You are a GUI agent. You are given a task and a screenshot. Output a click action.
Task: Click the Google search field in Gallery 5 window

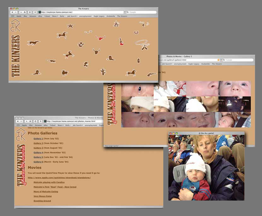click(239, 60)
